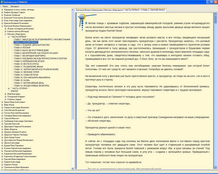Open ГЛАВА 18. НЕУДАЧЛИВЫЕ ВИЗИТЕРЫ
The height and width of the screenshot is (174, 218).
tap(31, 86)
